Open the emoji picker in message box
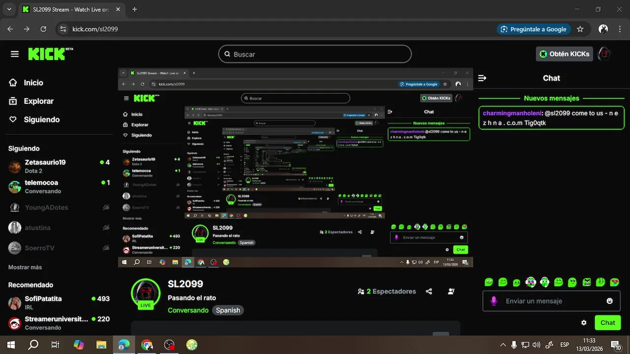The image size is (630, 354). tap(610, 301)
